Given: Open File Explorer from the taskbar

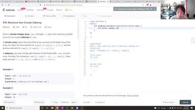Looking at the screenshot, I should [52, 108].
